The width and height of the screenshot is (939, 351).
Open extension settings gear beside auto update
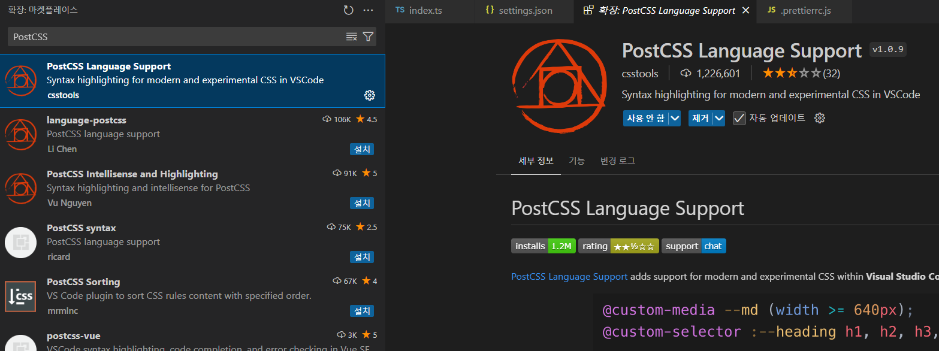pyautogui.click(x=820, y=118)
